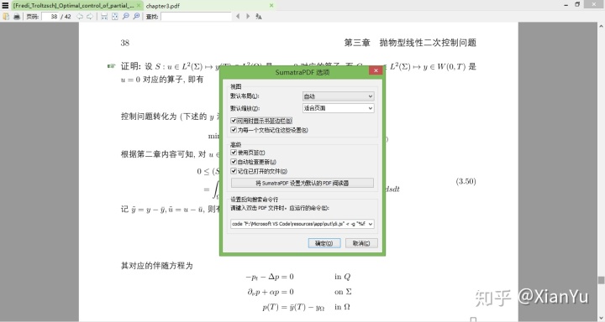The height and width of the screenshot is (322, 605).
Task: Click the 查找 search input box
Action: click(x=196, y=17)
